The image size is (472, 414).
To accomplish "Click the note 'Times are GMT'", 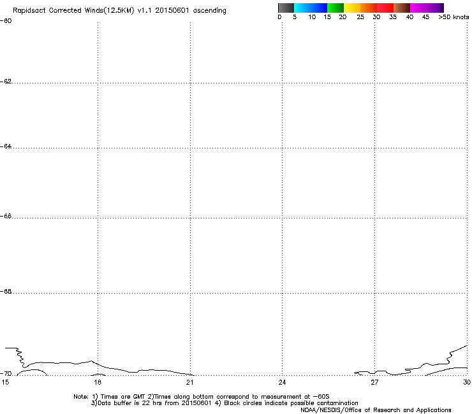I will (x=122, y=397).
